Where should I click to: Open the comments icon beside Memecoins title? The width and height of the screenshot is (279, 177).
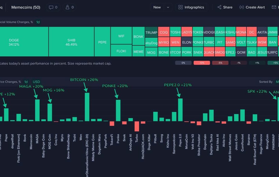51,7
